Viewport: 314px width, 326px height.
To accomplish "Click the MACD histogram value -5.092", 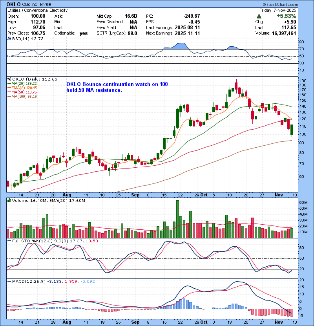I will coord(87,282).
